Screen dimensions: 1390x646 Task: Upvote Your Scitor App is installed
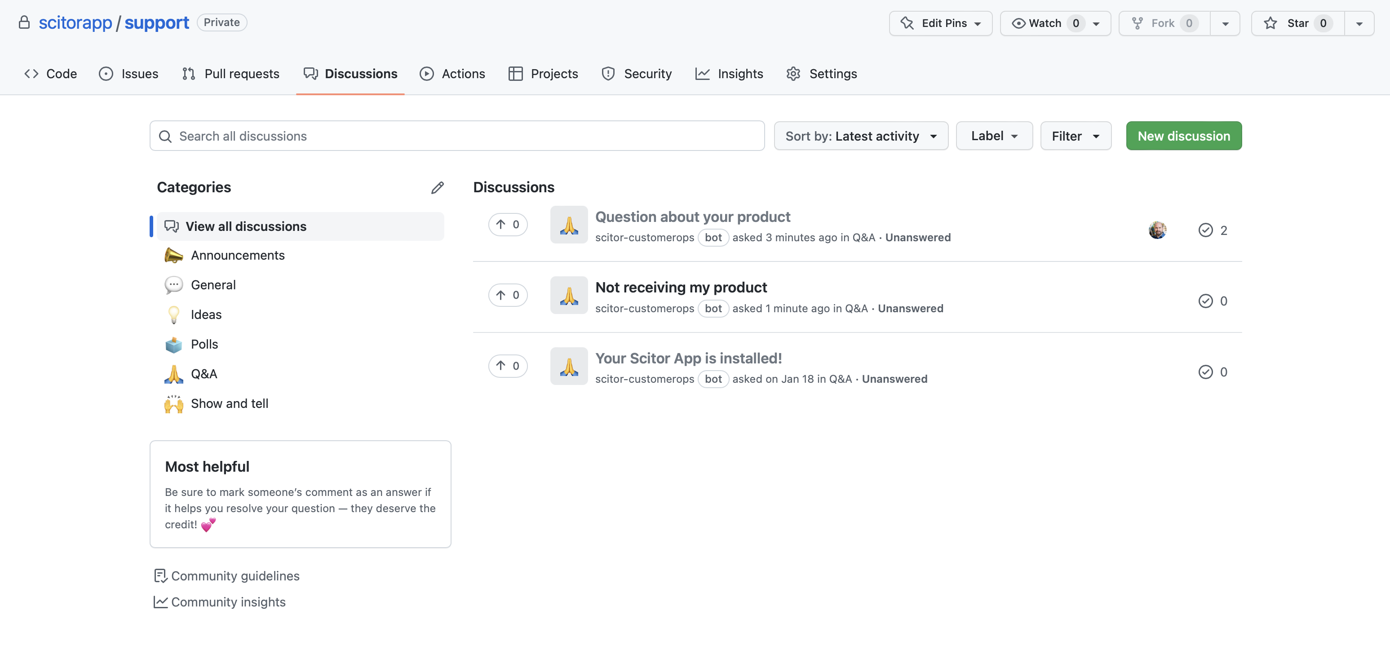508,366
